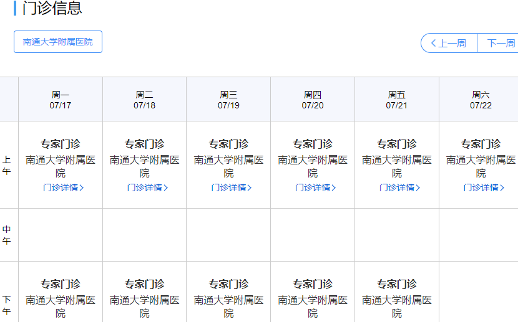The image size is (518, 322).
Task: Select the 周四 07/20 column header
Action: (313, 100)
